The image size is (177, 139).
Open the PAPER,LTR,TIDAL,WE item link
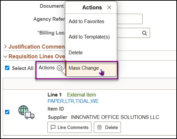(73, 101)
